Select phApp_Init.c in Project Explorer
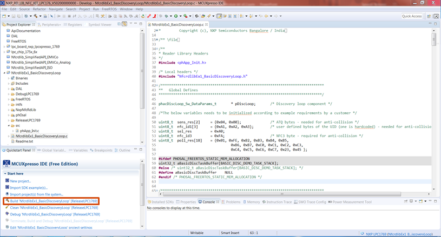441x237 pixels. [x=29, y=131]
